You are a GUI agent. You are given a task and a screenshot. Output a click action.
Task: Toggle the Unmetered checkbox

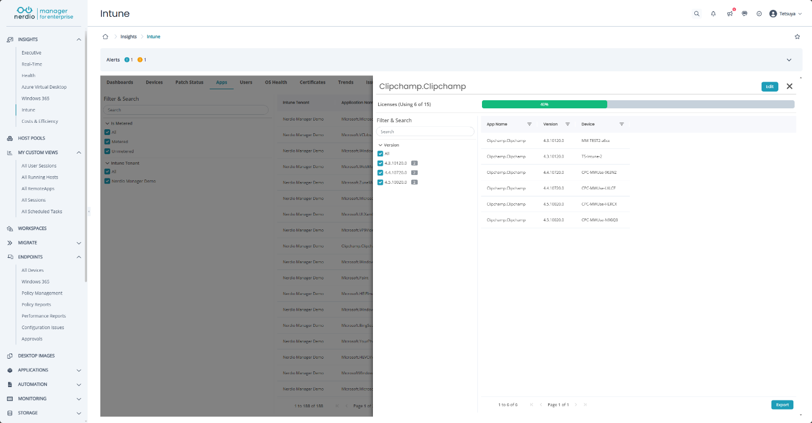coord(107,151)
